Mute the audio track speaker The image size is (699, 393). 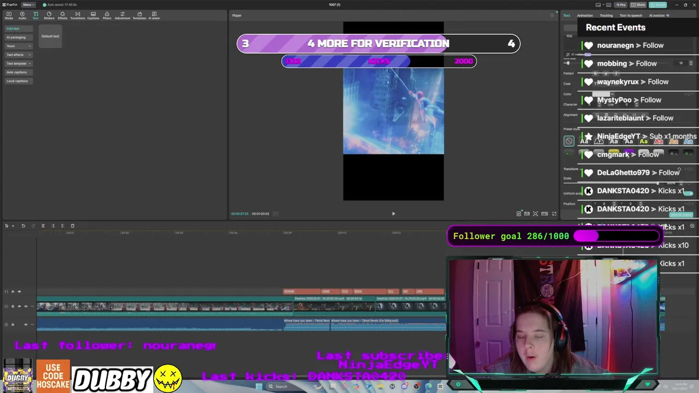(x=26, y=324)
